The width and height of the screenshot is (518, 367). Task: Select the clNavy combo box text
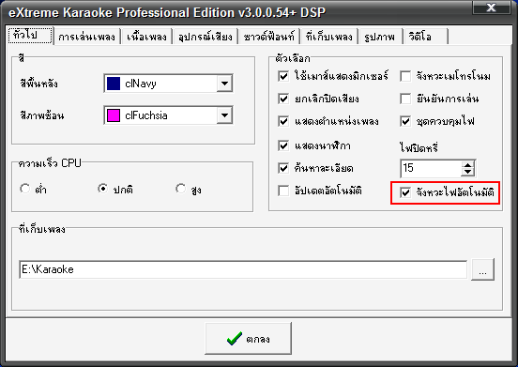(x=141, y=84)
